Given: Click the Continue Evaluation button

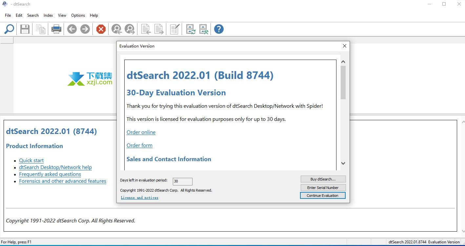Looking at the screenshot, I should tap(323, 196).
